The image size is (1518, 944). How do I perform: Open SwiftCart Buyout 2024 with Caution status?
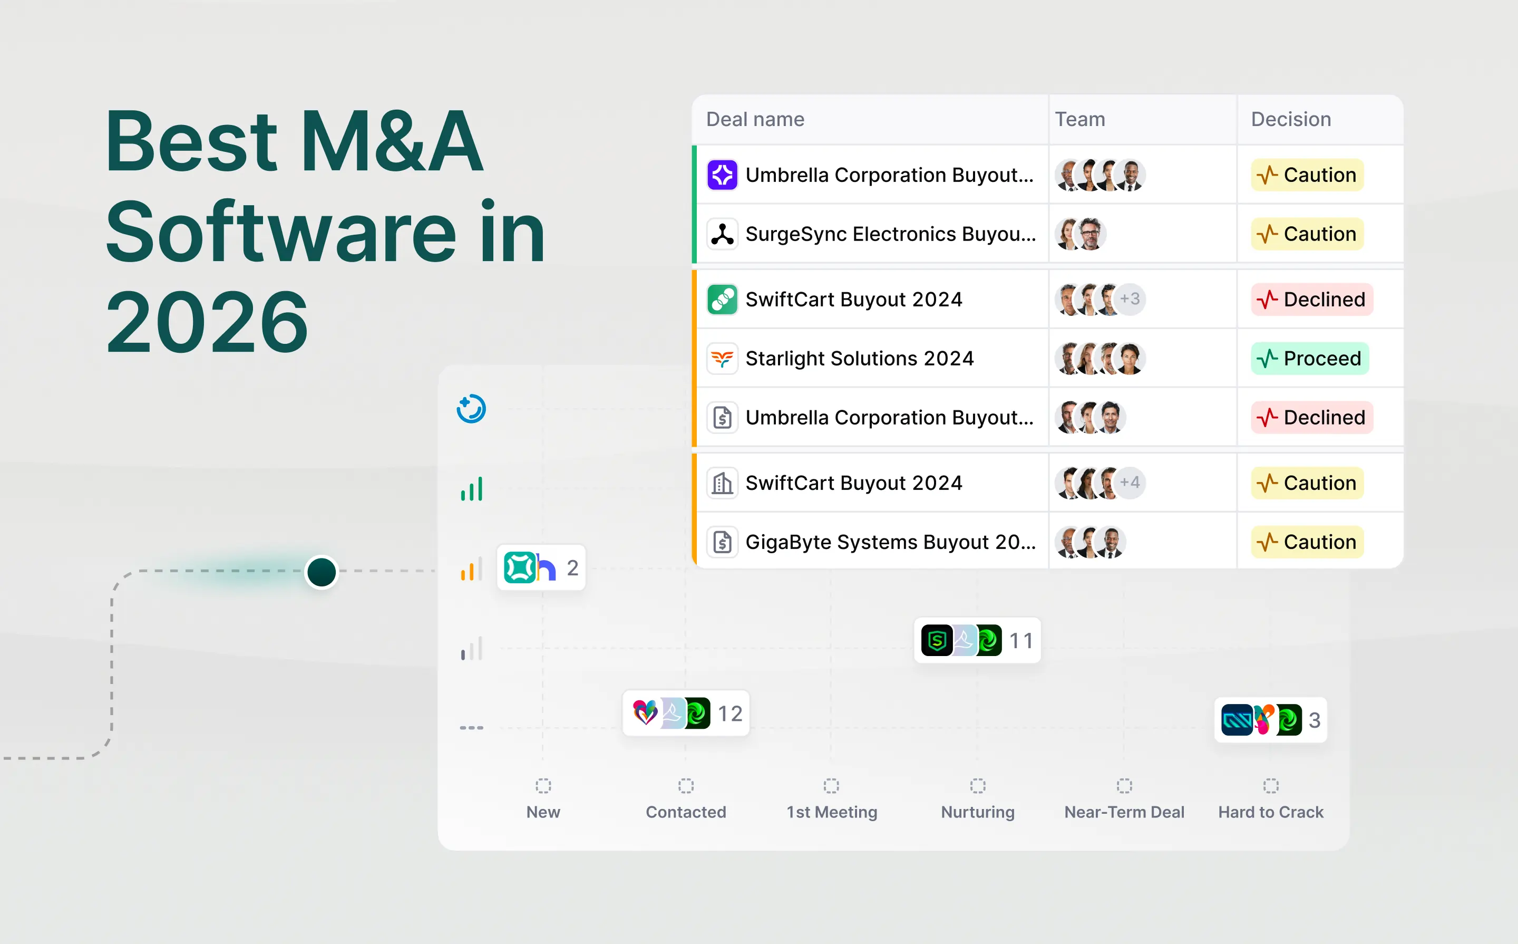pyautogui.click(x=853, y=483)
